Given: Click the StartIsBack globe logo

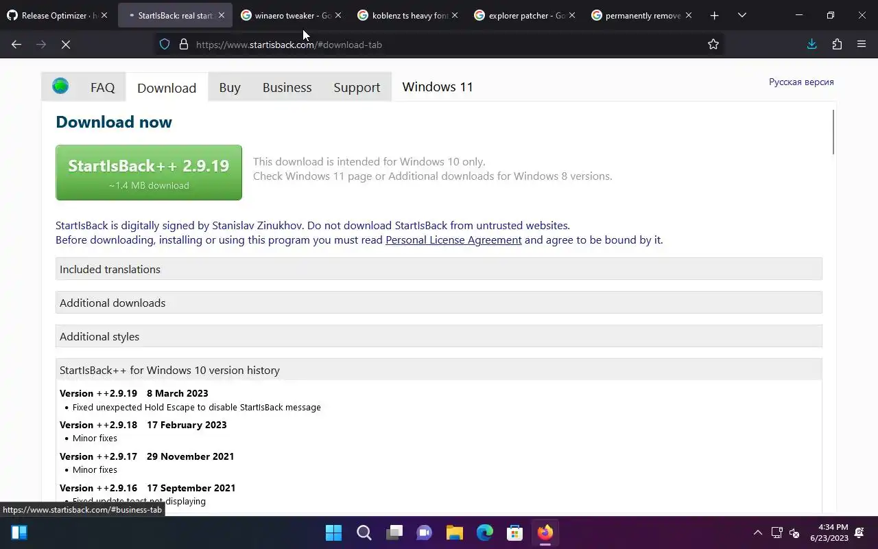Looking at the screenshot, I should tap(60, 86).
